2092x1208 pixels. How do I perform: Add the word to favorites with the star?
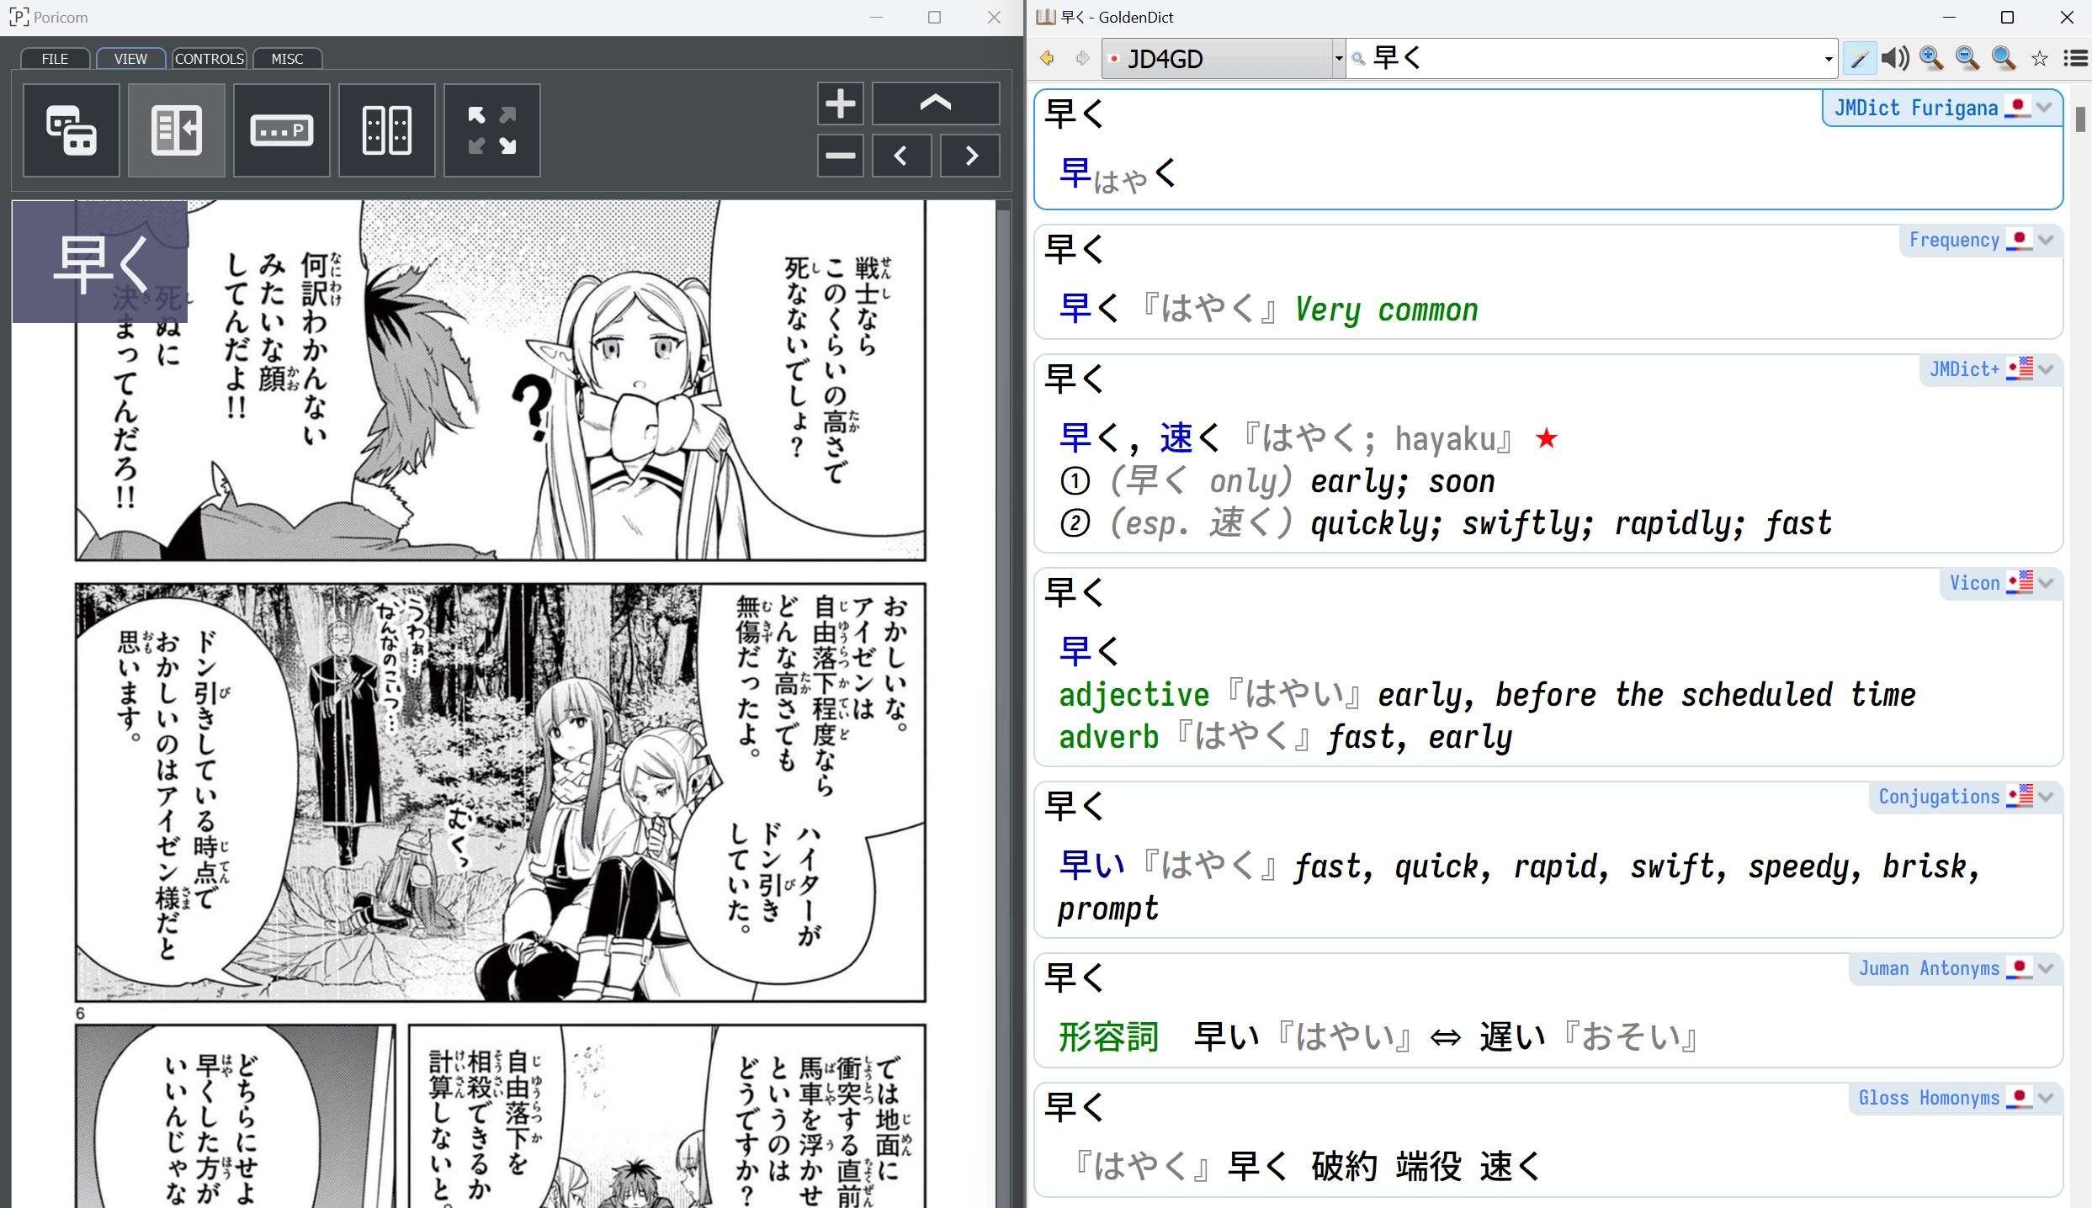click(x=2040, y=58)
